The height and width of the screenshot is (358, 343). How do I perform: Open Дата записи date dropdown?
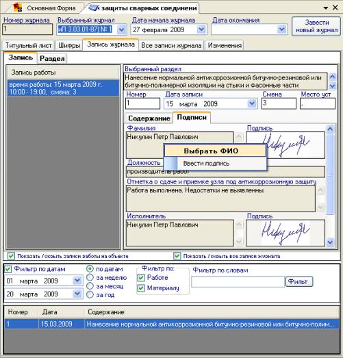tap(252, 103)
